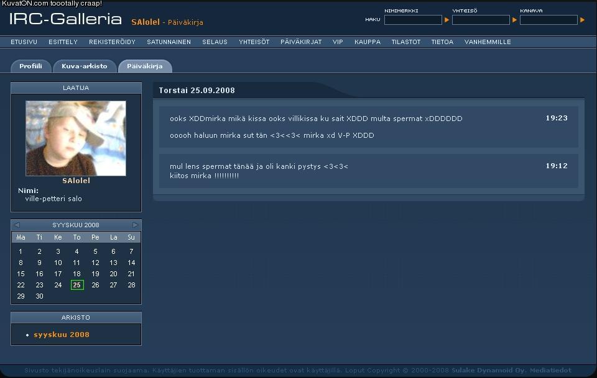The height and width of the screenshot is (378, 597).
Task: Switch to the Profiili tab
Action: point(31,66)
